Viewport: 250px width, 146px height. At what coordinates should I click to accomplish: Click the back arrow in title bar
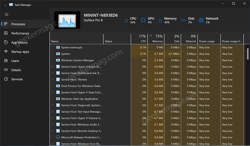pos(5,5)
